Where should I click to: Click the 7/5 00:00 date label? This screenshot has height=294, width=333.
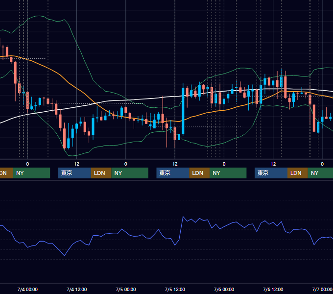(x=126, y=289)
